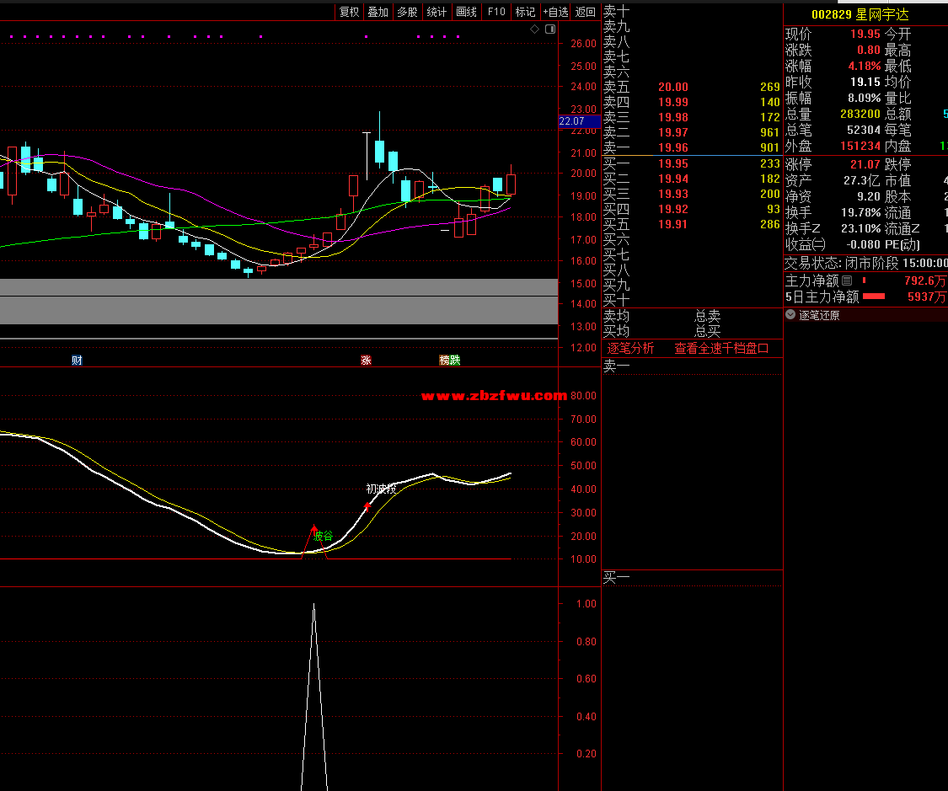Add stock via +自选 button

tap(555, 12)
